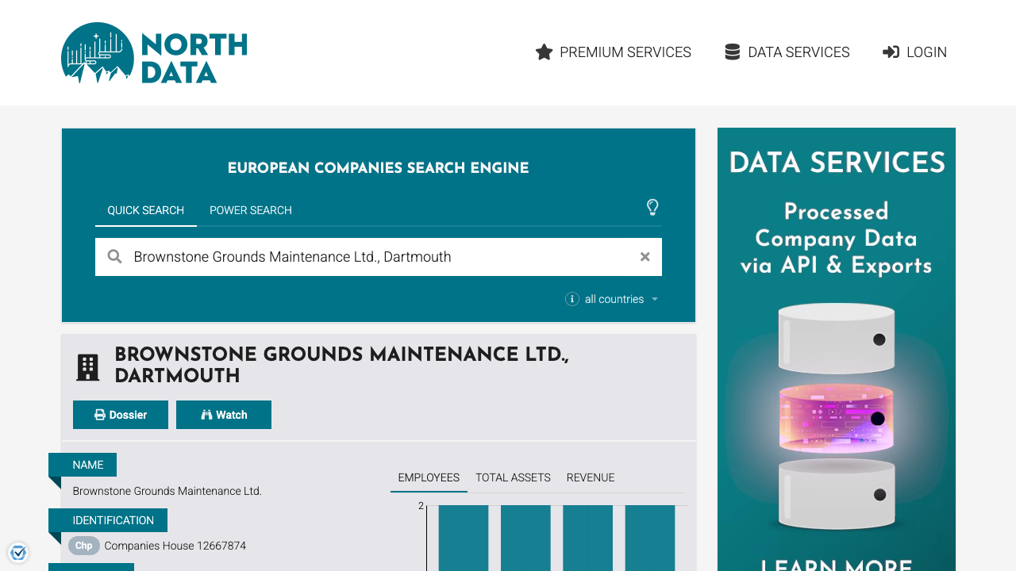Open the all countries dropdown
Screen dimensions: 1016x571
pyautogui.click(x=627, y=299)
